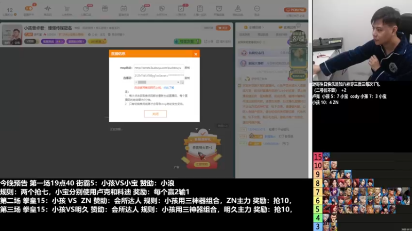Claim the red envelope with its yellow button

coord(201,164)
